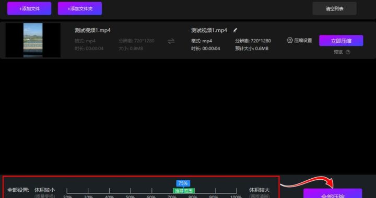This screenshot has height=198, width=376.
Task: Click the output filename 测试视频1.mp4
Action: (209, 30)
